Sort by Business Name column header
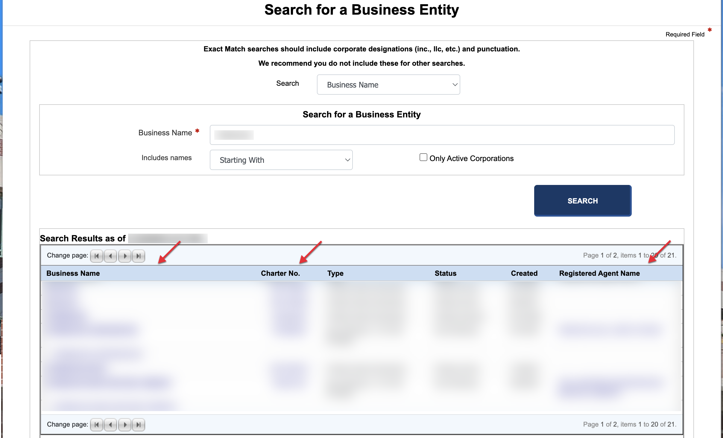 point(73,273)
